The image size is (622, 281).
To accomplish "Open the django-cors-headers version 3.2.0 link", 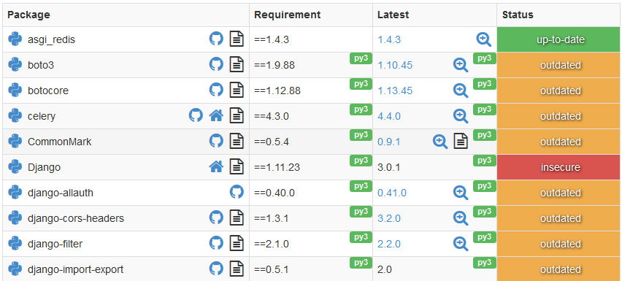I will (389, 218).
